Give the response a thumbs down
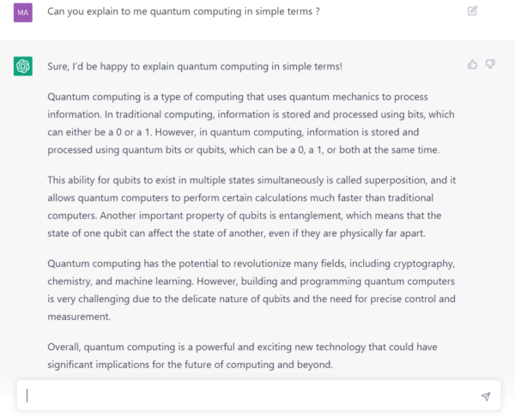Image resolution: width=515 pixels, height=417 pixels. pyautogui.click(x=490, y=64)
